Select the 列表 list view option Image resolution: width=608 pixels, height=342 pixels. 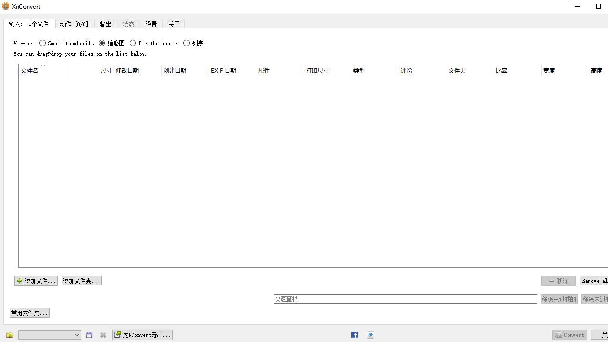point(186,43)
